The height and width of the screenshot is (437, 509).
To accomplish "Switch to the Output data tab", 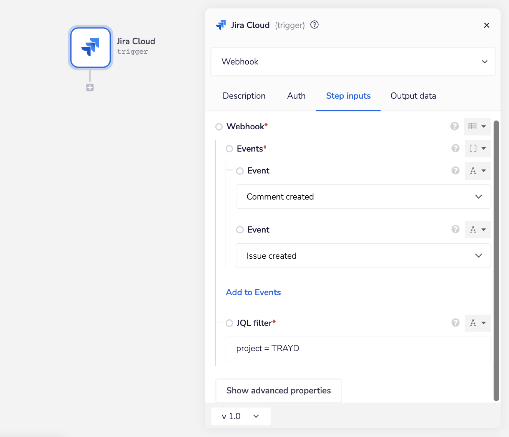I will [x=413, y=96].
